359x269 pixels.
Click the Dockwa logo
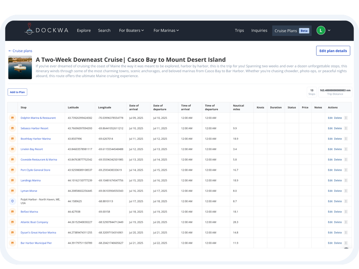47,29
